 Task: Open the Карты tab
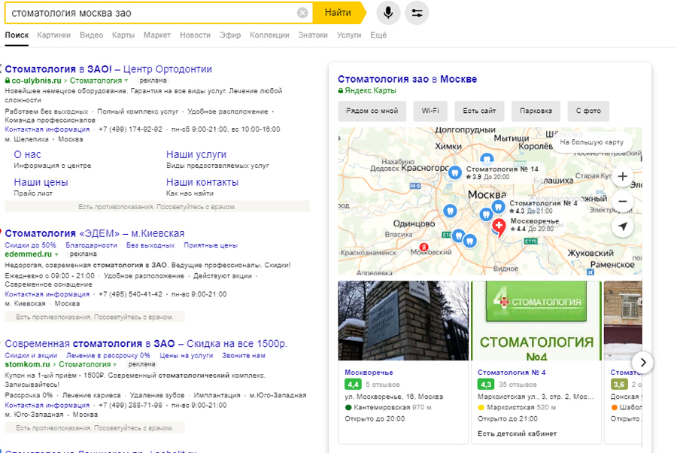point(123,35)
